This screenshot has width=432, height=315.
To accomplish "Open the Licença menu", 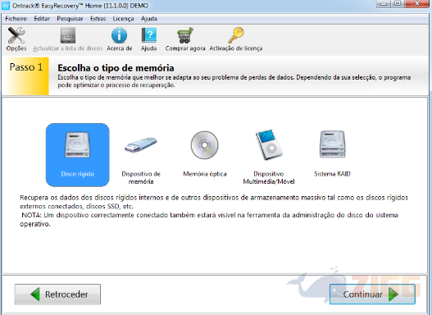I will (123, 19).
